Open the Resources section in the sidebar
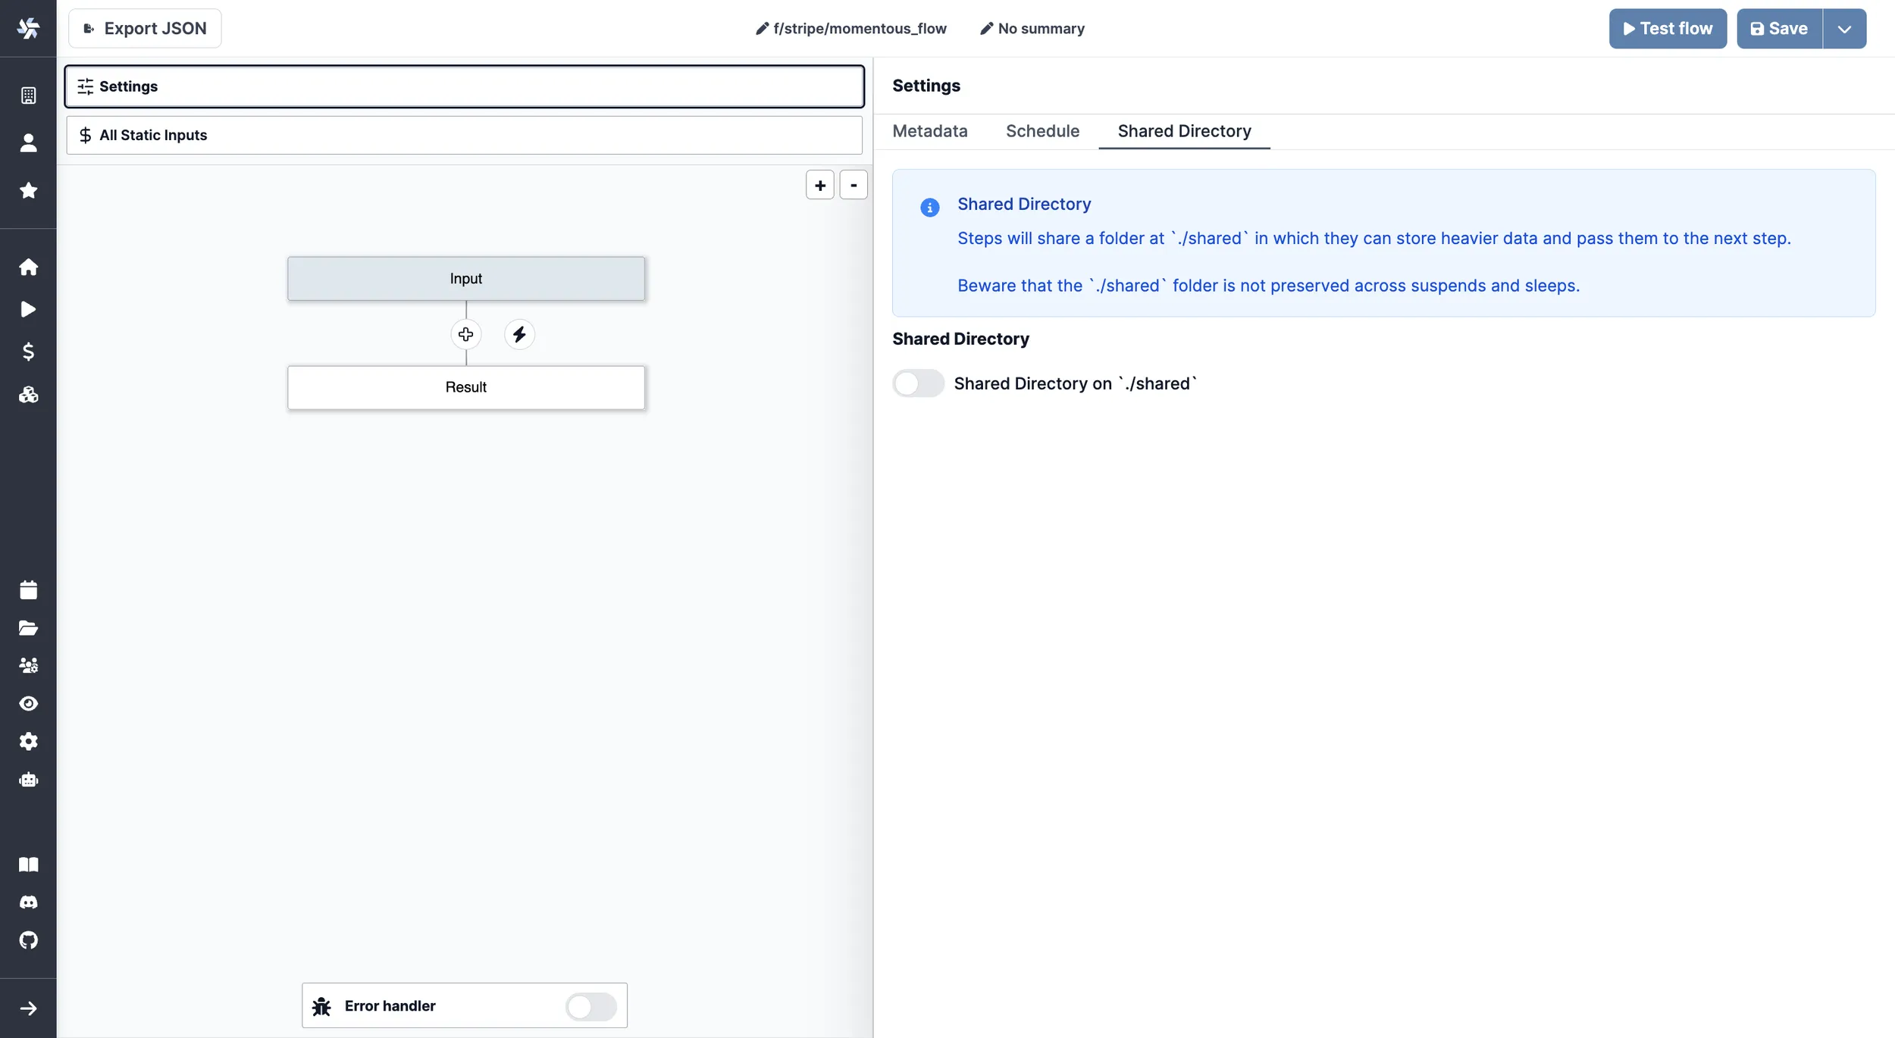Viewport: 1895px width, 1038px height. [28, 394]
